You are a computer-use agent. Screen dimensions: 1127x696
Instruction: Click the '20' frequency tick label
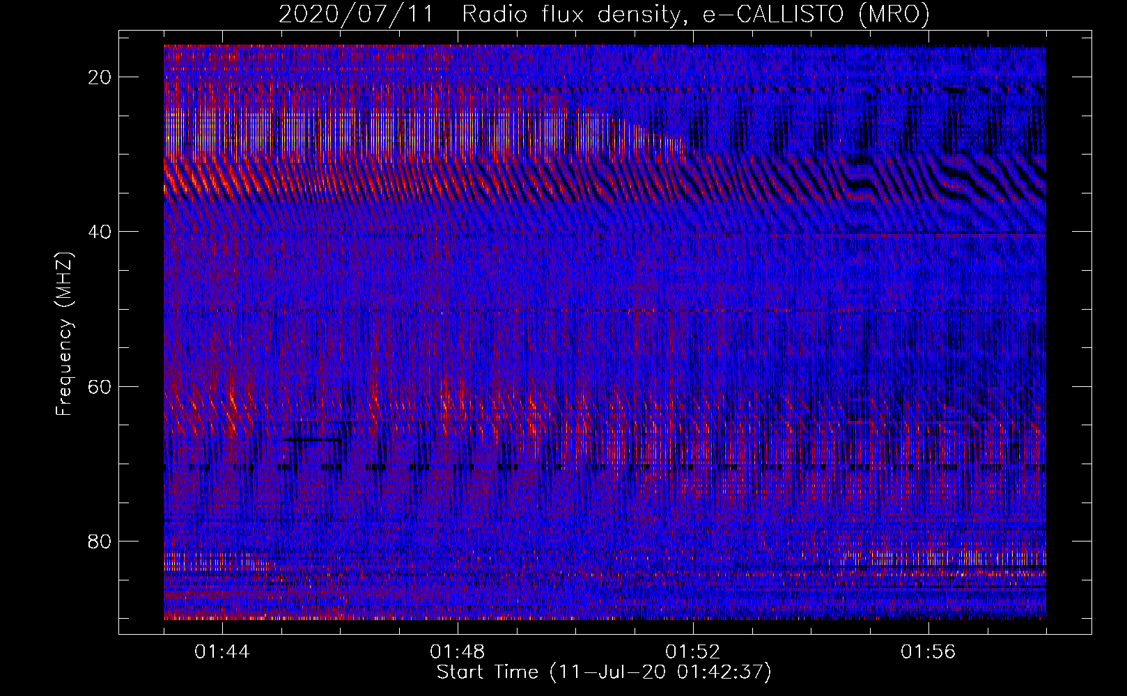pos(100,77)
